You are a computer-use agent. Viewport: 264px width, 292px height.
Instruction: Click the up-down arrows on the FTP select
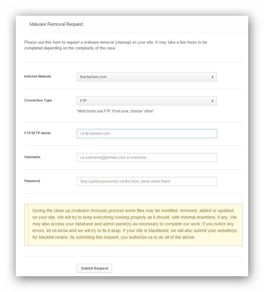click(212, 101)
